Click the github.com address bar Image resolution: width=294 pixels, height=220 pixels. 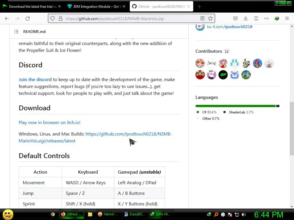[x=131, y=18]
